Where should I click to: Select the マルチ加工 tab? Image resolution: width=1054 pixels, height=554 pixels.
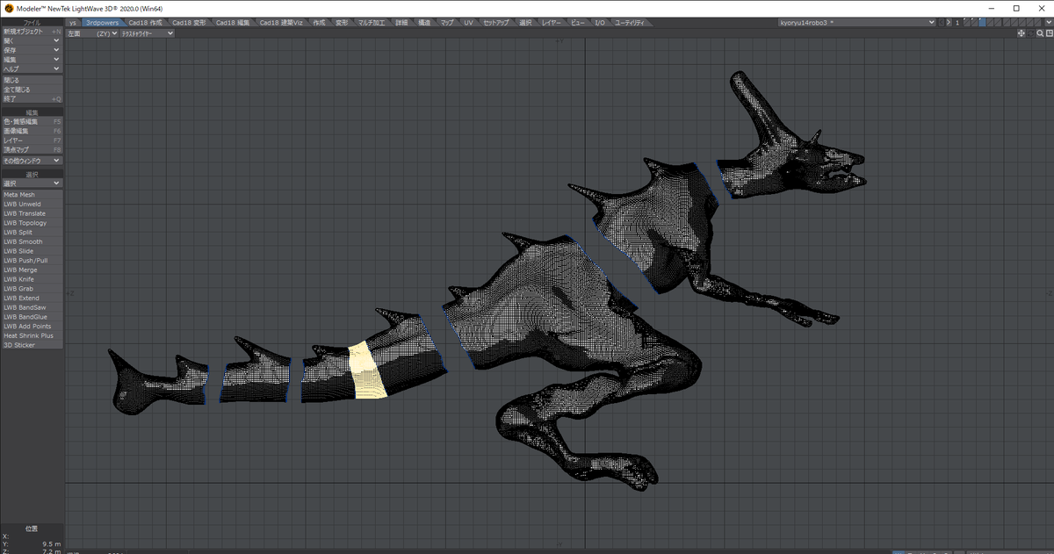click(372, 22)
